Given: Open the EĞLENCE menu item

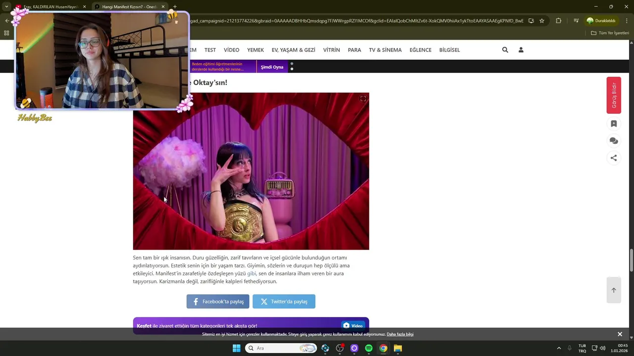Looking at the screenshot, I should (421, 50).
